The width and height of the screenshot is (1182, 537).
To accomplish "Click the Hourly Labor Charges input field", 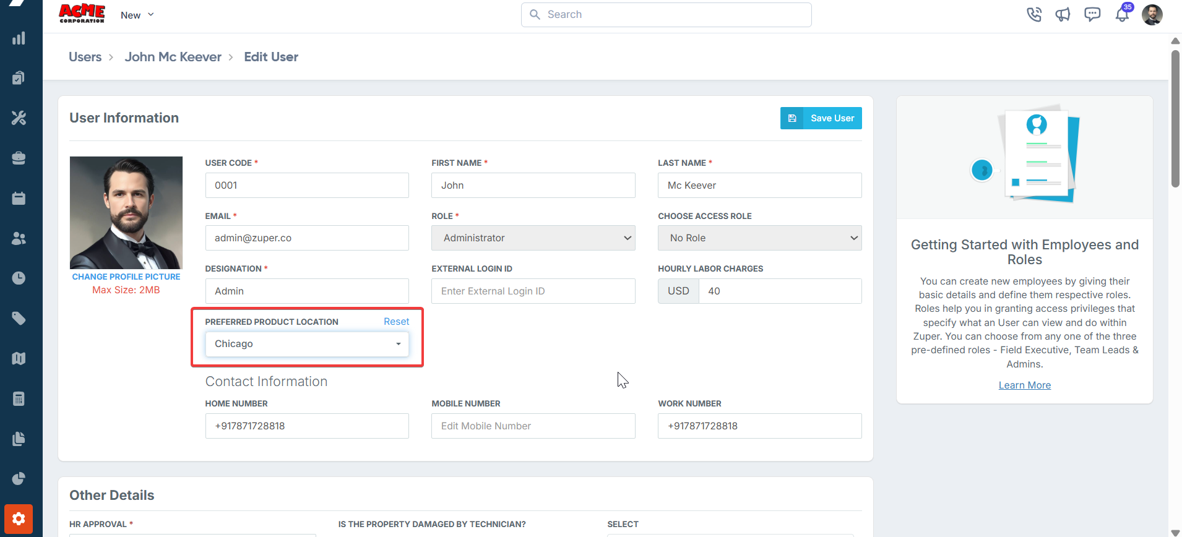I will [x=779, y=291].
